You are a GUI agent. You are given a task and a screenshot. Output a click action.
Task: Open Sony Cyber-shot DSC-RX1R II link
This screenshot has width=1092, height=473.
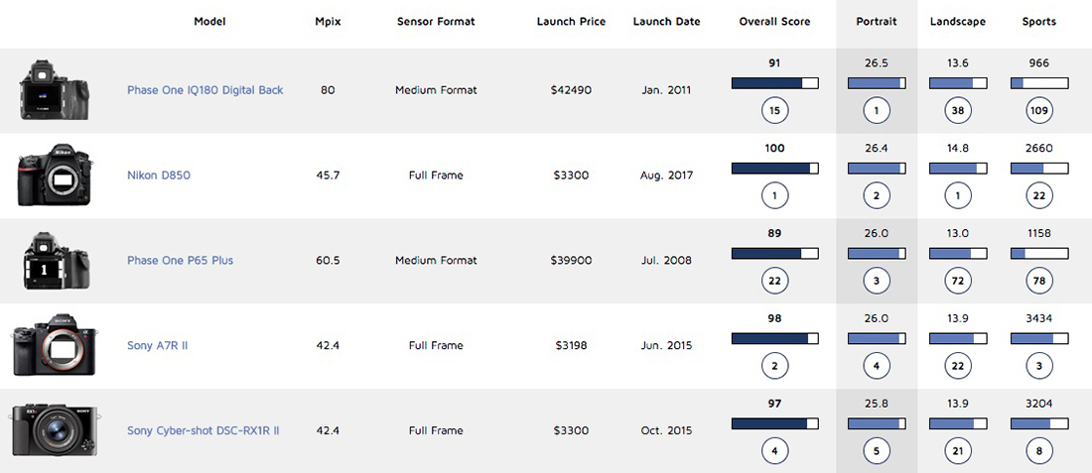[x=203, y=431]
